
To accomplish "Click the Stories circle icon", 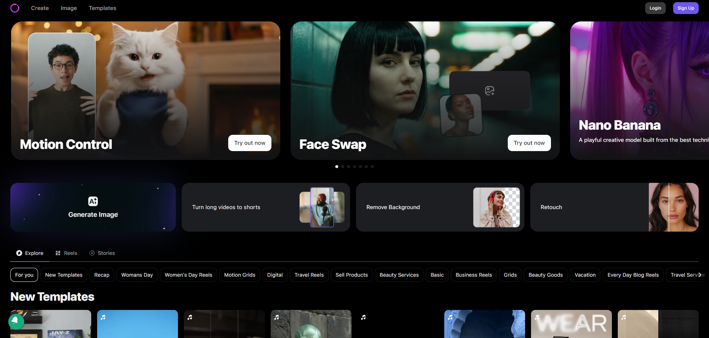I will [92, 253].
